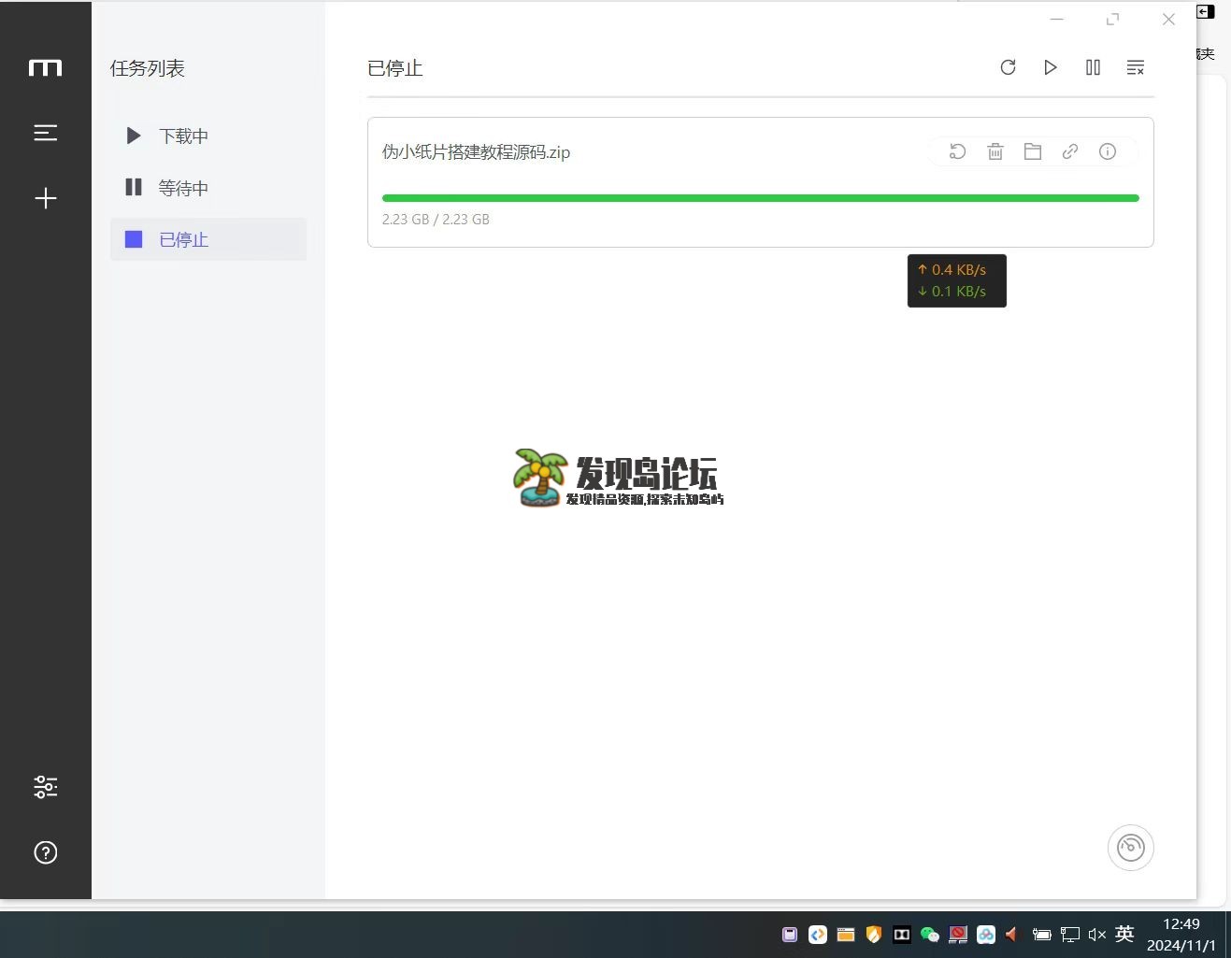Open the help question-mark icon
This screenshot has width=1231, height=958.
click(x=45, y=852)
